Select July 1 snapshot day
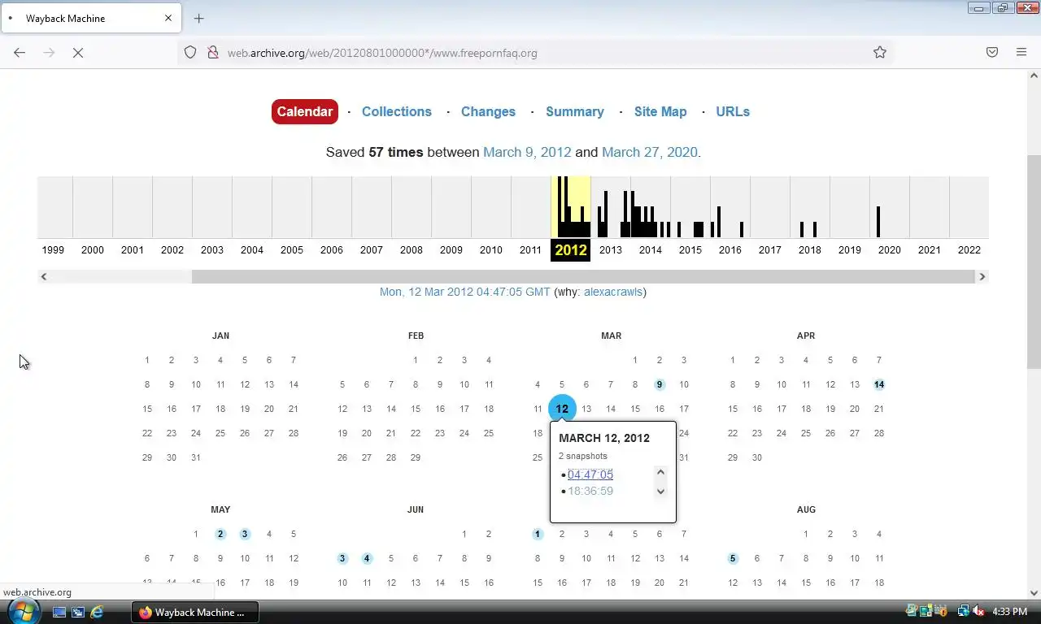Screen dimensions: 1041x624 [x=538, y=534]
